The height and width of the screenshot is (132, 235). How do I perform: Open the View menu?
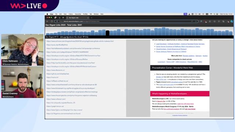(65, 14)
